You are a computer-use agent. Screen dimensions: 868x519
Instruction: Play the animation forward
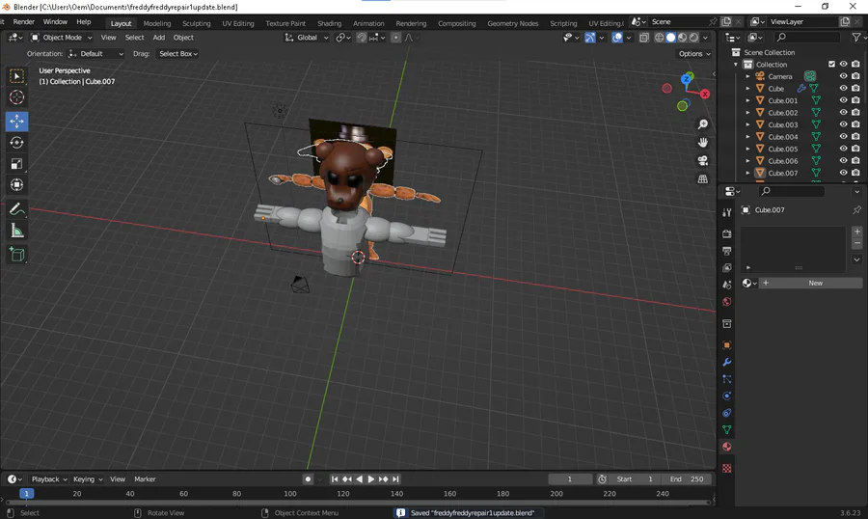tap(371, 479)
